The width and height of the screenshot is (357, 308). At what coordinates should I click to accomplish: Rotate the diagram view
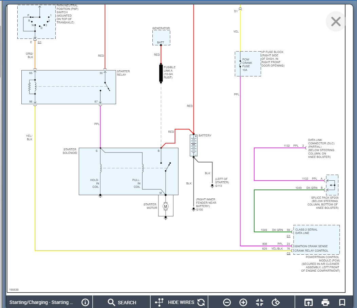coord(276,302)
